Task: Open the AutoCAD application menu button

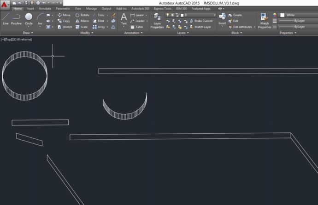Action: pyautogui.click(x=5, y=5)
